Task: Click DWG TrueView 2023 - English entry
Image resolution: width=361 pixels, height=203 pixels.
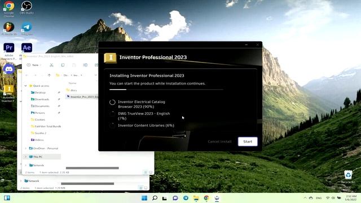Action: pos(144,116)
